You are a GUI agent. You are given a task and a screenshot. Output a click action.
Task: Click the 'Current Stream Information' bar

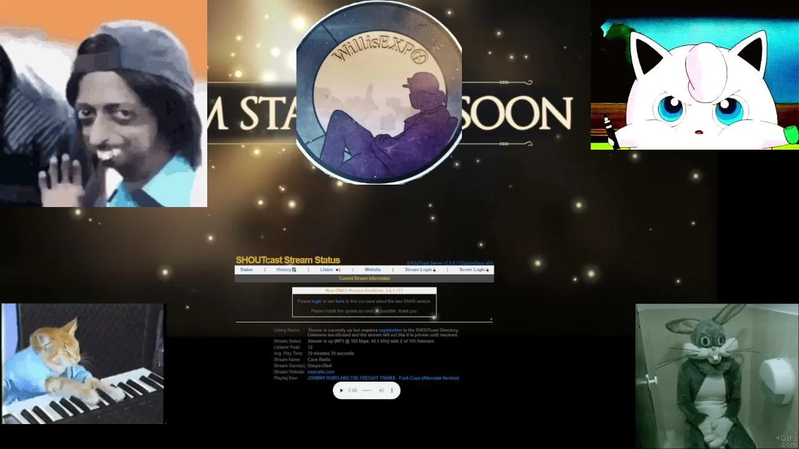[x=365, y=279]
